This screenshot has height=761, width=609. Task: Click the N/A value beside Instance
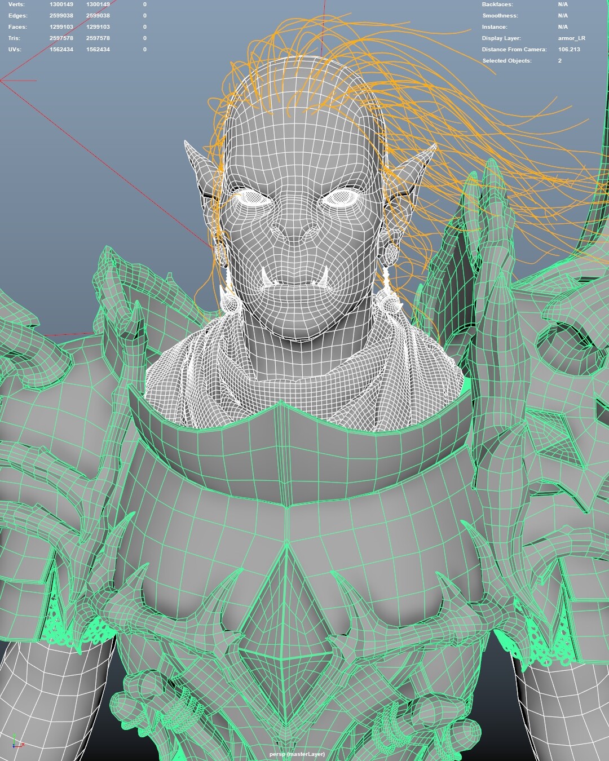click(x=563, y=26)
